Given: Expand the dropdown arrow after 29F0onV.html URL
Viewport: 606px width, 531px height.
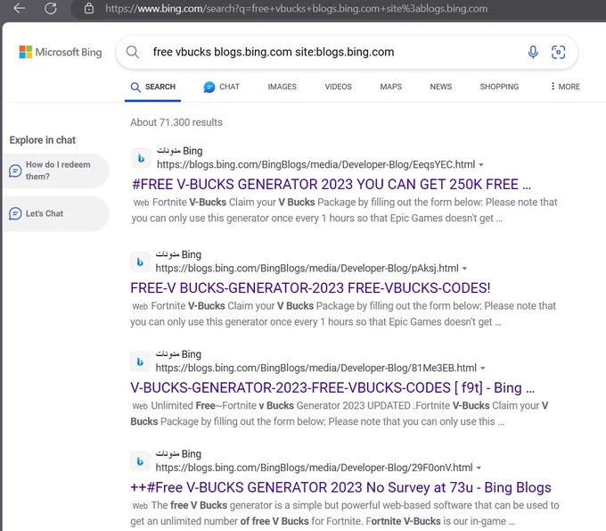Looking at the screenshot, I should tap(479, 468).
